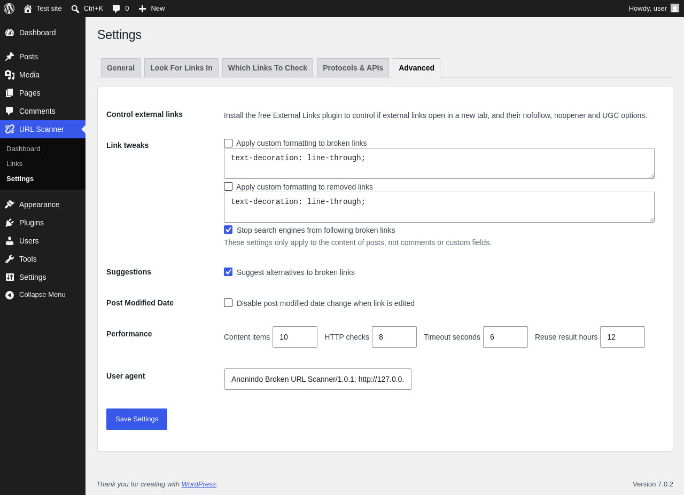Open URL Scanner Settings submenu item
The width and height of the screenshot is (684, 495).
coord(43,178)
